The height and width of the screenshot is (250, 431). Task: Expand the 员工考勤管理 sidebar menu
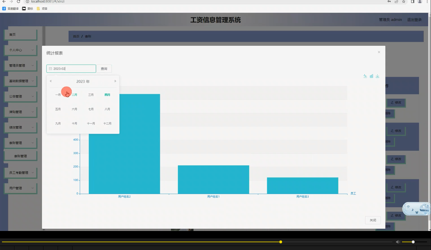20,172
